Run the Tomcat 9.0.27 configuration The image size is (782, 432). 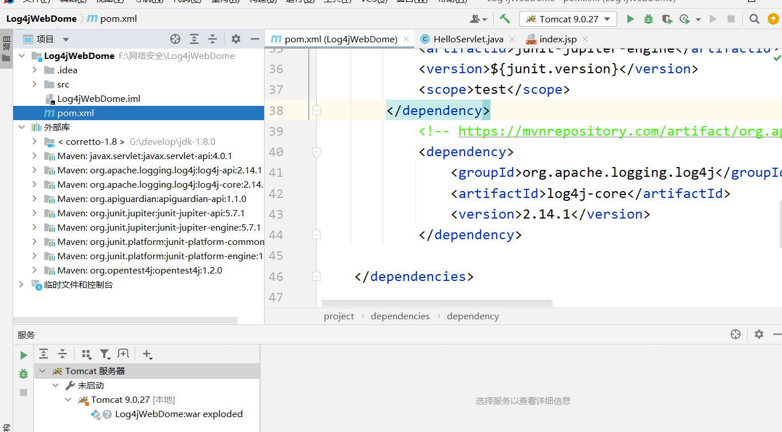(630, 18)
